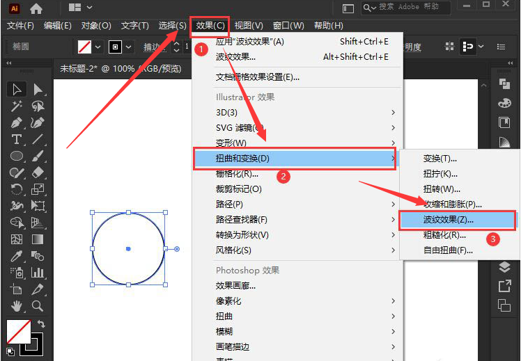Screen dimensions: 521x361
Task: Select the Perspective Grid tool
Action: [38, 223]
